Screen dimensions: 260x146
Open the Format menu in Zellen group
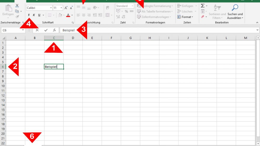[x=185, y=17]
